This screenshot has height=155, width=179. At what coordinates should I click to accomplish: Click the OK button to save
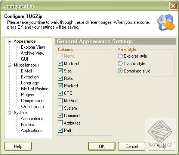click(102, 146)
